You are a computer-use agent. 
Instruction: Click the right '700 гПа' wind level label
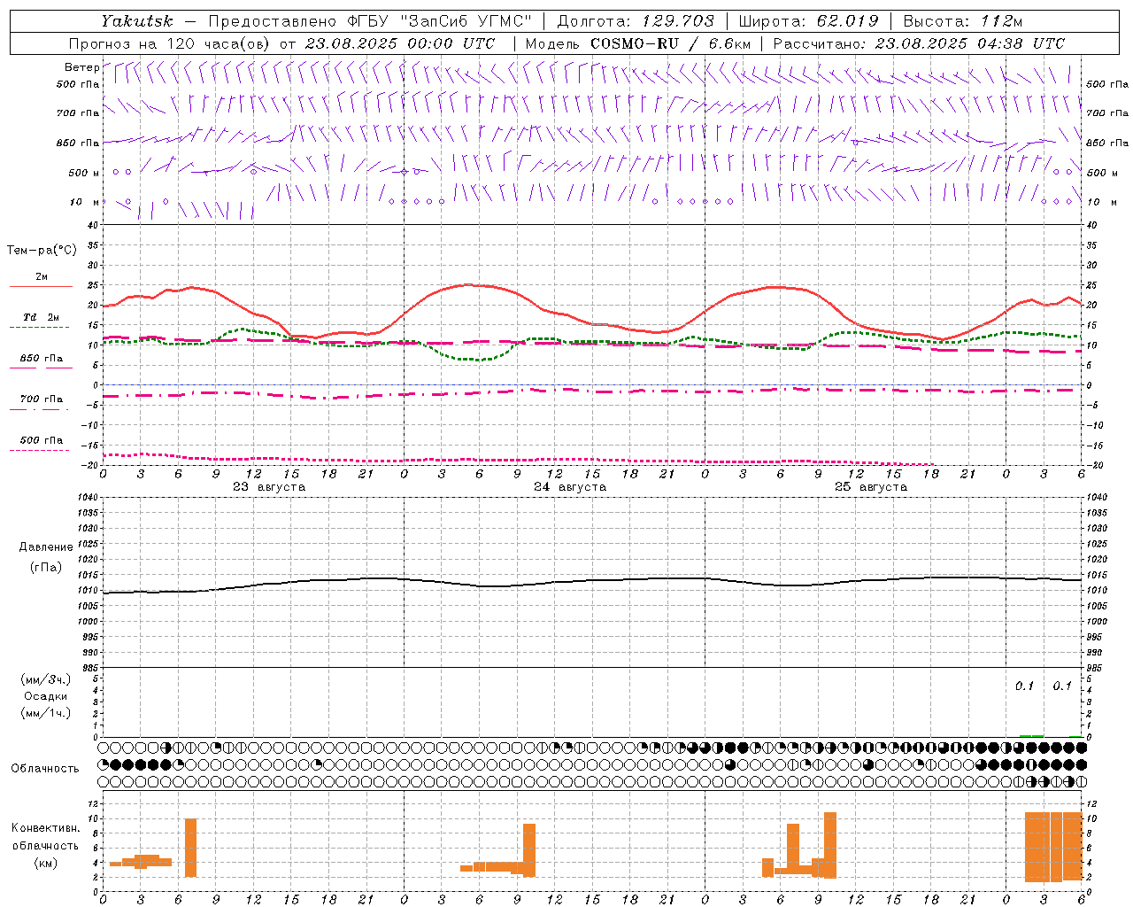pyautogui.click(x=1107, y=113)
